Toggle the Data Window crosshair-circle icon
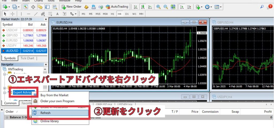Screen dimensions: 274x128 33,7
